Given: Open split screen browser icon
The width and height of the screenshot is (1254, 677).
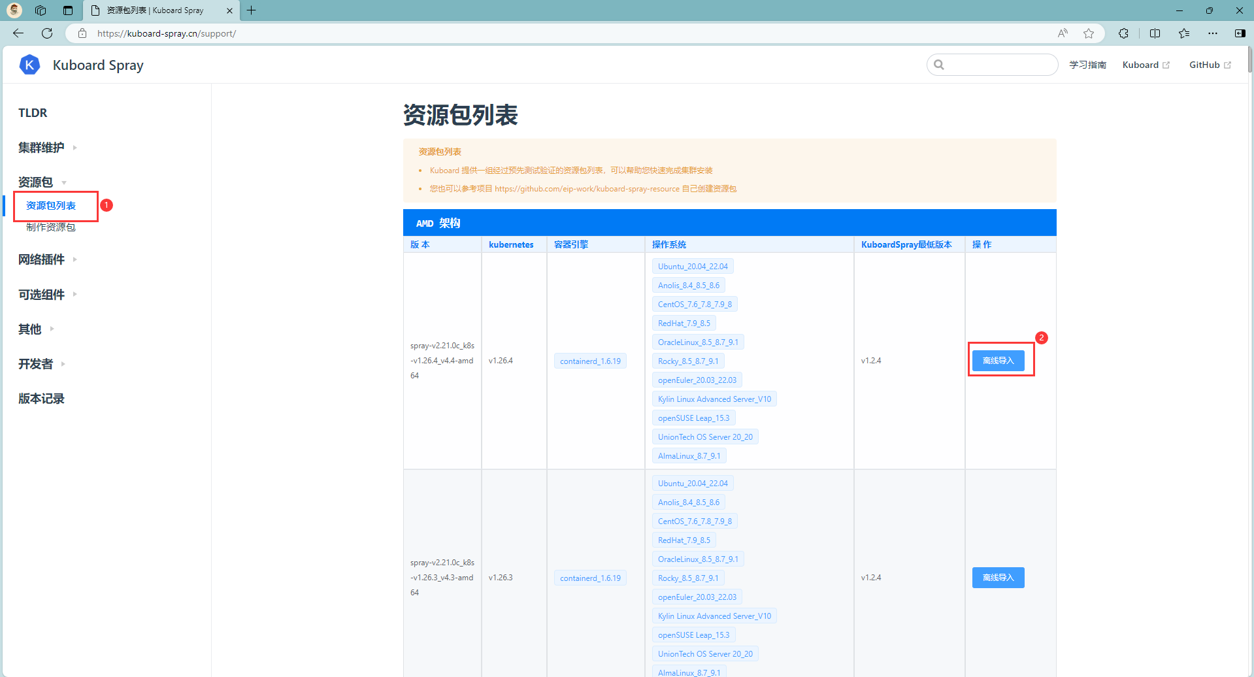Looking at the screenshot, I should 1155,33.
